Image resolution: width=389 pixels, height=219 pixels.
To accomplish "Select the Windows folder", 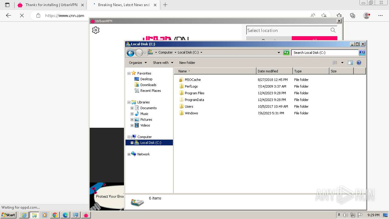I will tap(191, 113).
